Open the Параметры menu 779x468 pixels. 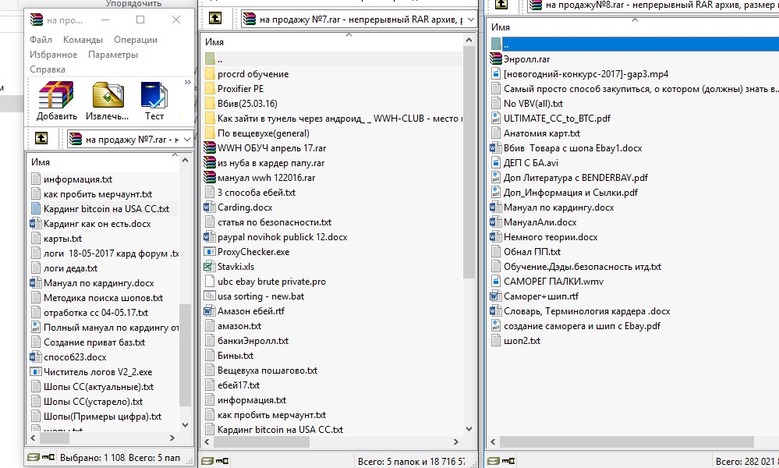point(112,55)
